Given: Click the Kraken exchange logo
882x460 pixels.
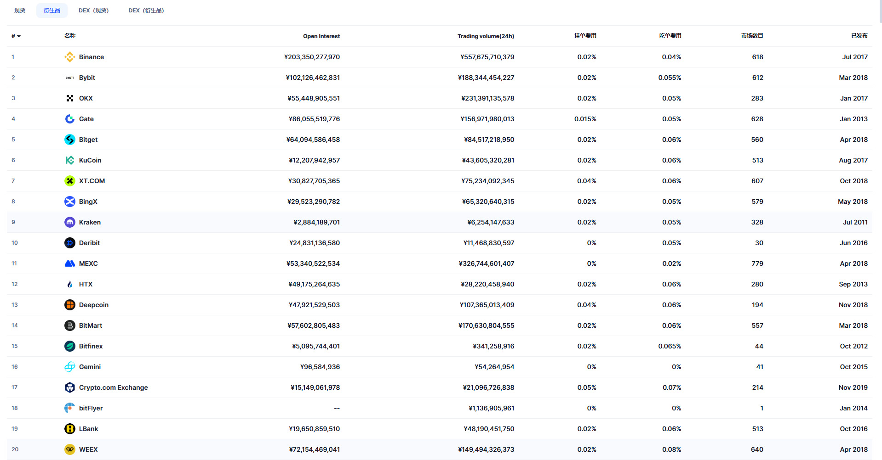Looking at the screenshot, I should (69, 222).
